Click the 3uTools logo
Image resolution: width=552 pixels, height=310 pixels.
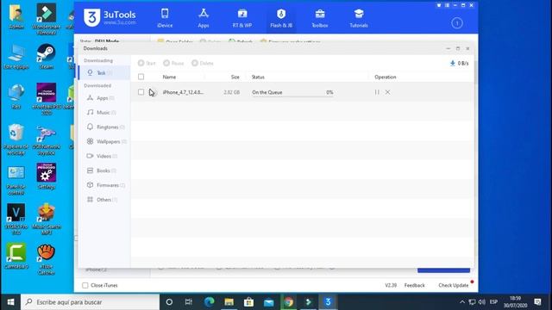[110, 17]
